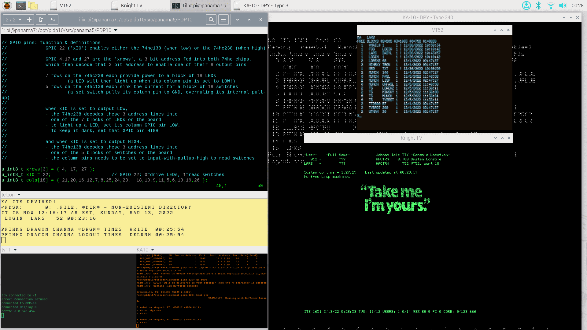Click the 'FREE BLOCKS' line in VT52
This screenshot has width=587, height=330.
point(397,41)
